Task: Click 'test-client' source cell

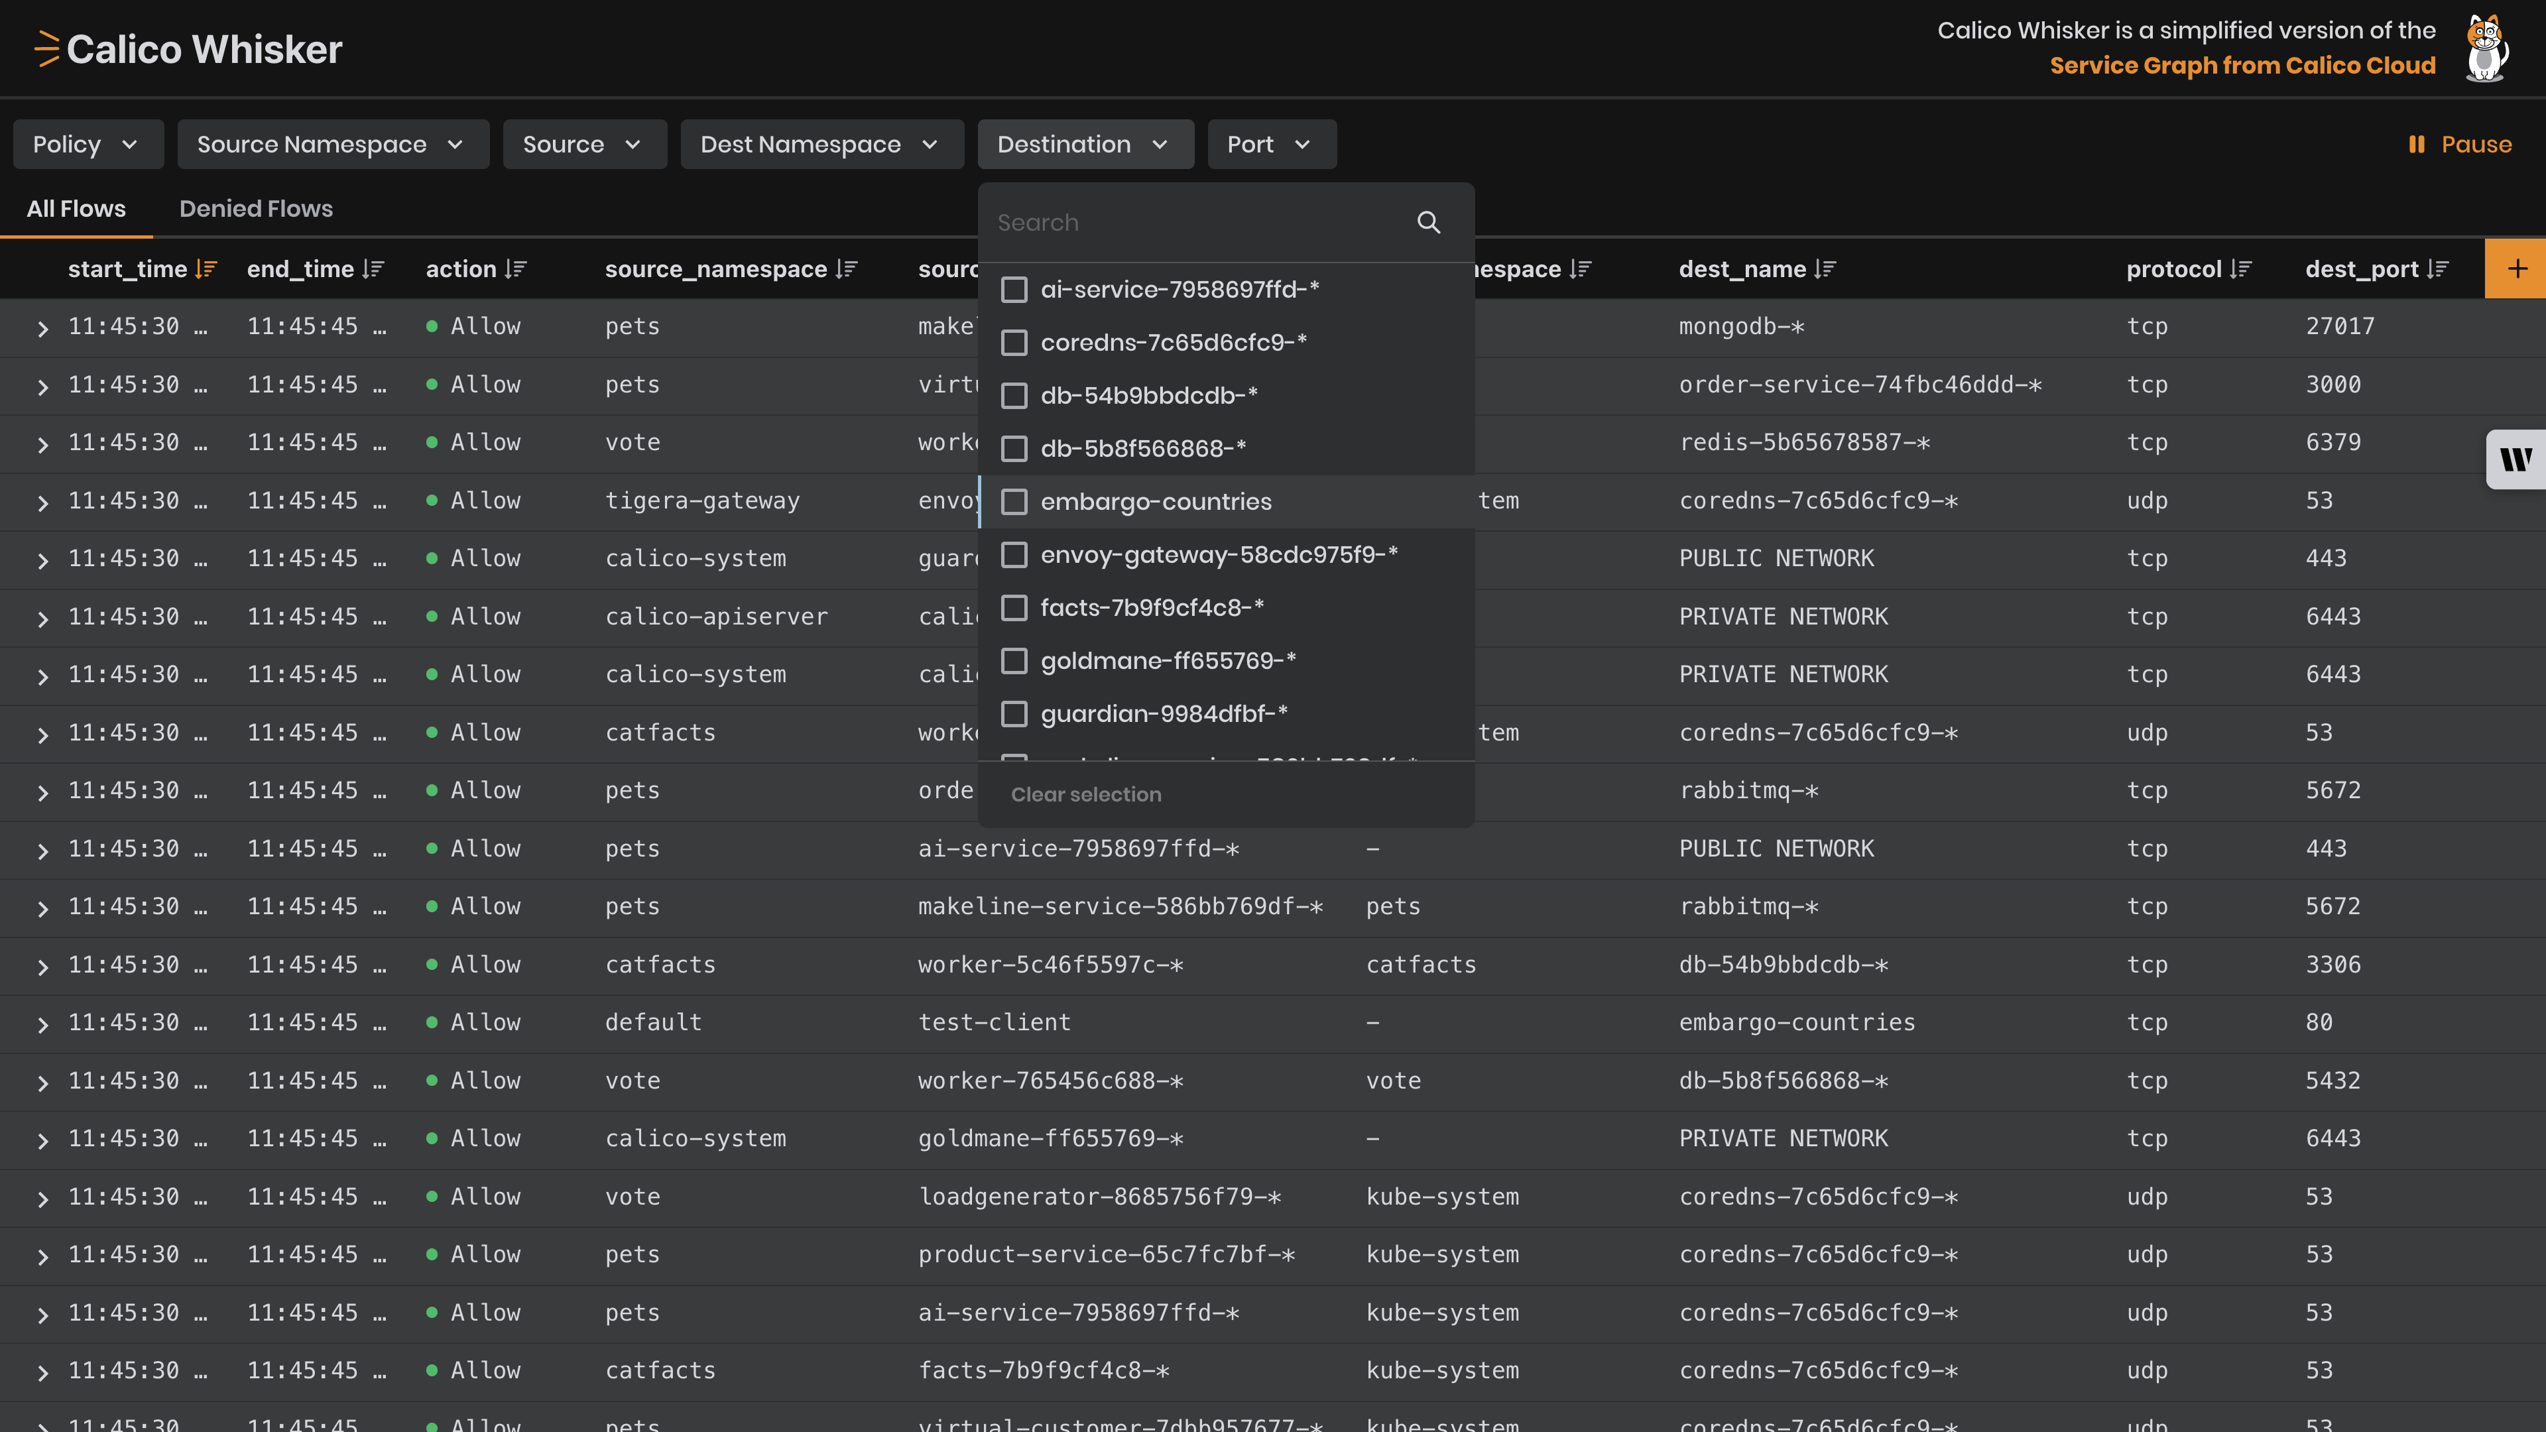Action: point(995,1022)
